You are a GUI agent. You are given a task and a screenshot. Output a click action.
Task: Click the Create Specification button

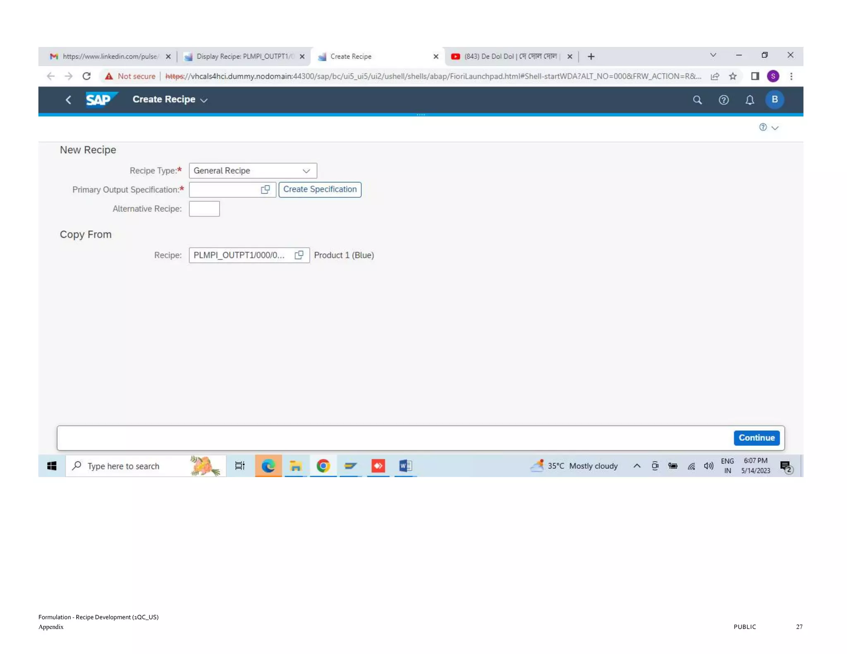click(320, 189)
